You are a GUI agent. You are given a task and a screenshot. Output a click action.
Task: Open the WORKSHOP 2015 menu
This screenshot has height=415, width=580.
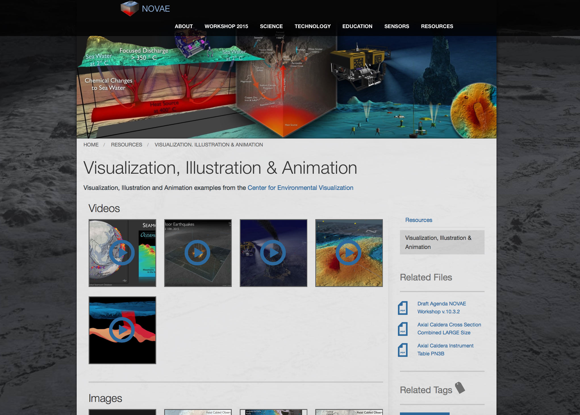point(226,26)
